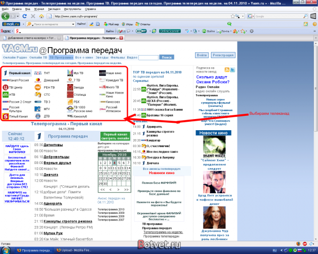Go to next month in calendar (>)

coord(118,189)
